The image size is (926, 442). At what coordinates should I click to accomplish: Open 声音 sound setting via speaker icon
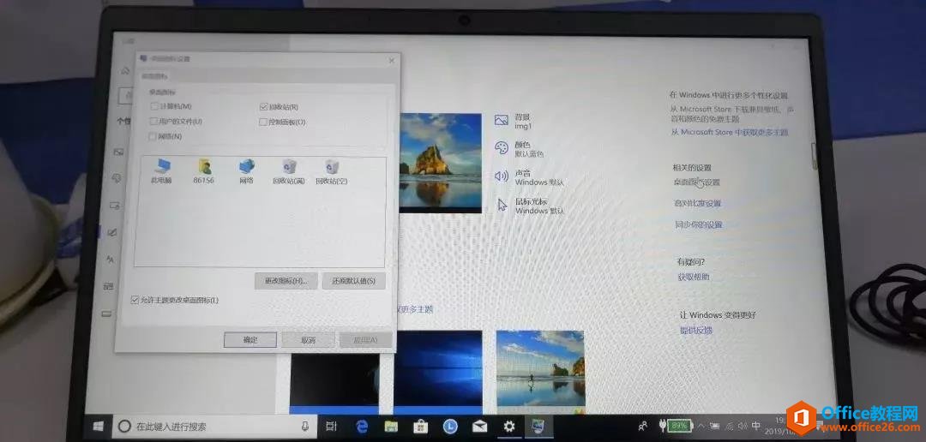tap(502, 176)
